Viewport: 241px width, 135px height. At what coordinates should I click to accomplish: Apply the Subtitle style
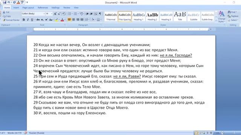point(194,16)
